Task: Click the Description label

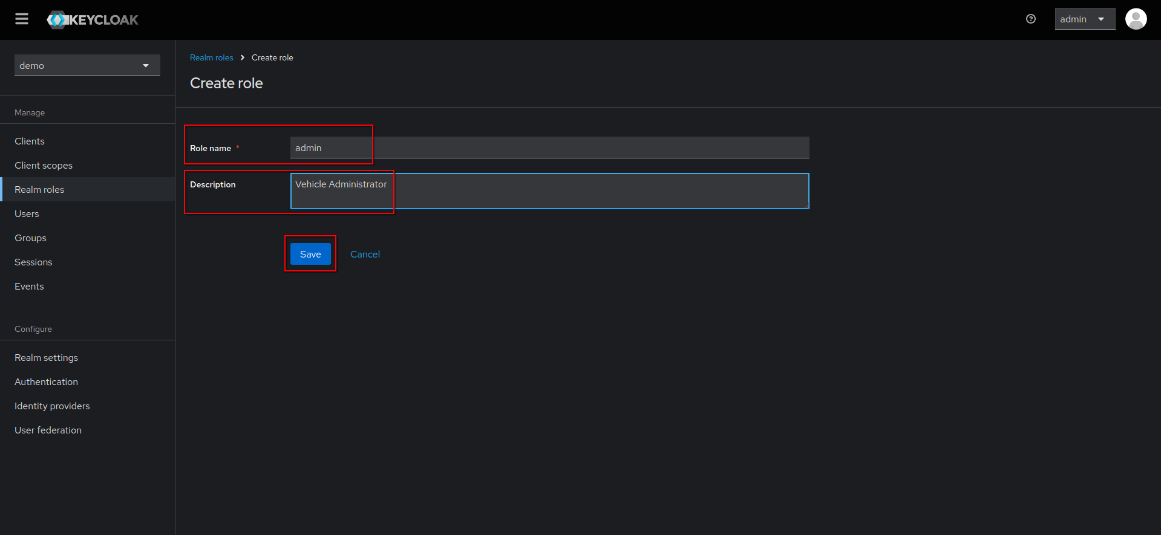Action: click(213, 184)
